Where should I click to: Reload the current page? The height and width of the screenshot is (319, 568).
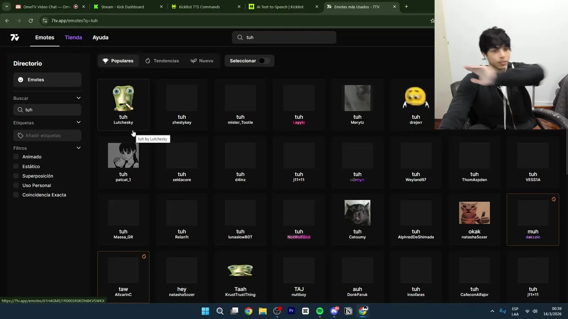(31, 20)
